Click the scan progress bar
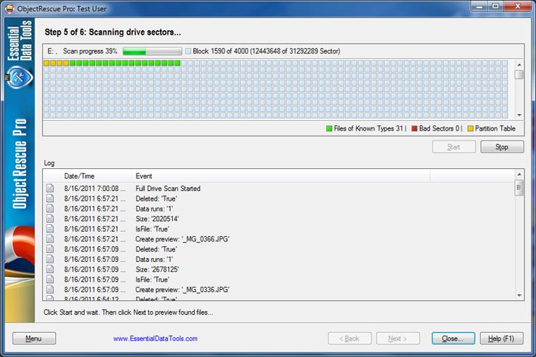The image size is (536, 357). (x=152, y=51)
